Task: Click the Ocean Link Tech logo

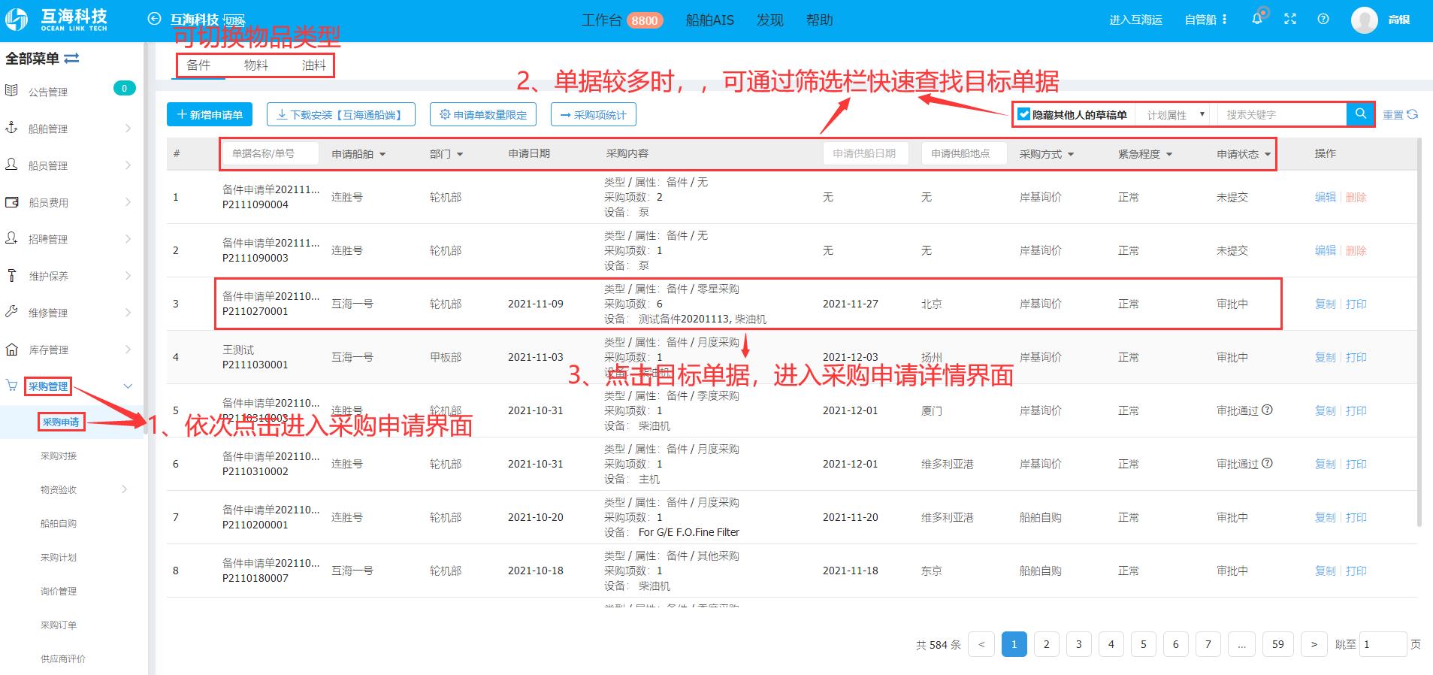Action: click(x=56, y=20)
